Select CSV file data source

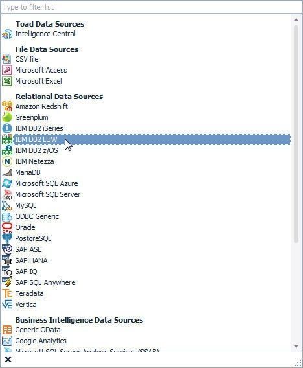pos(27,59)
